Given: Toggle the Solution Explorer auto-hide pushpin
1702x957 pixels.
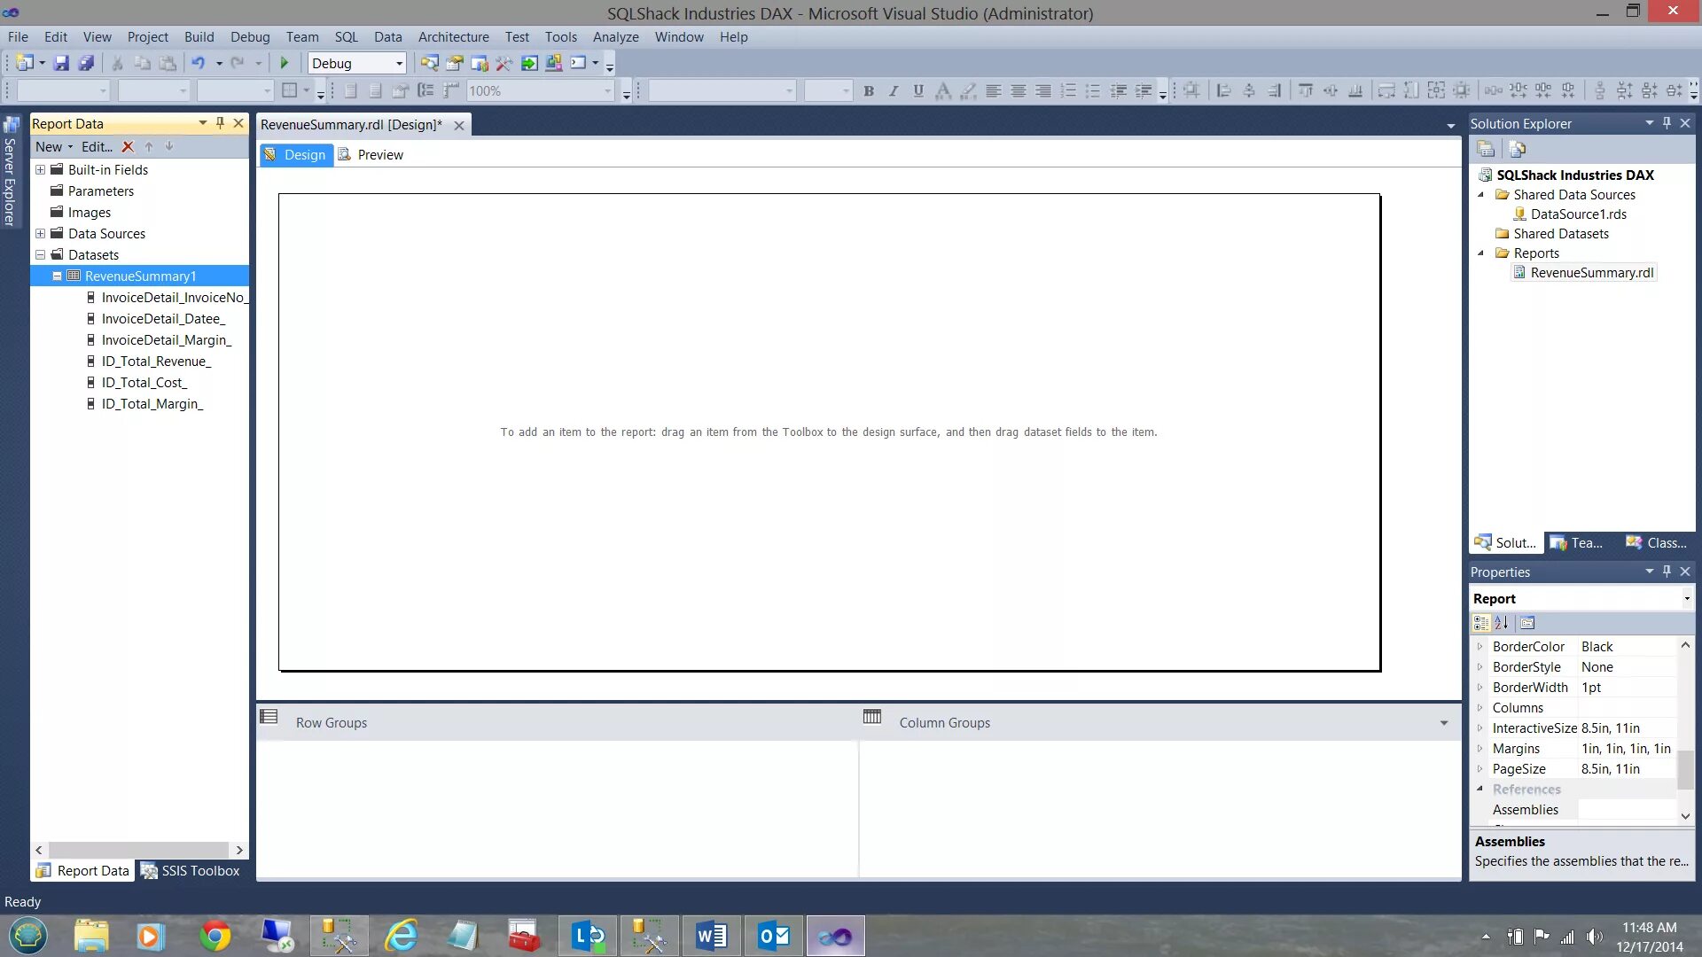Looking at the screenshot, I should click(1667, 123).
